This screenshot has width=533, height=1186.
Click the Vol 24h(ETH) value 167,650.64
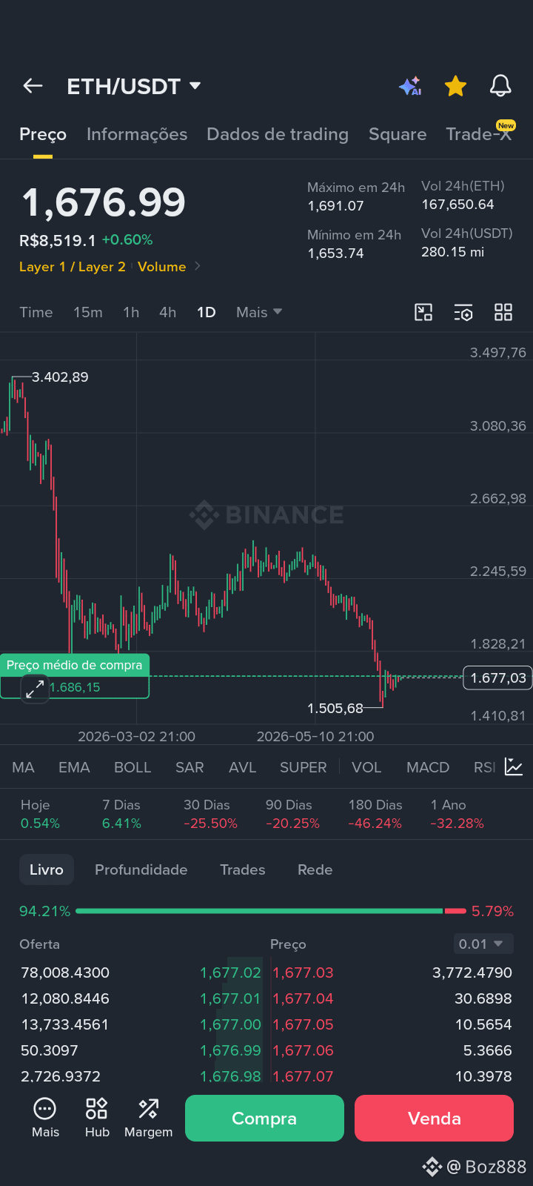[x=457, y=205]
